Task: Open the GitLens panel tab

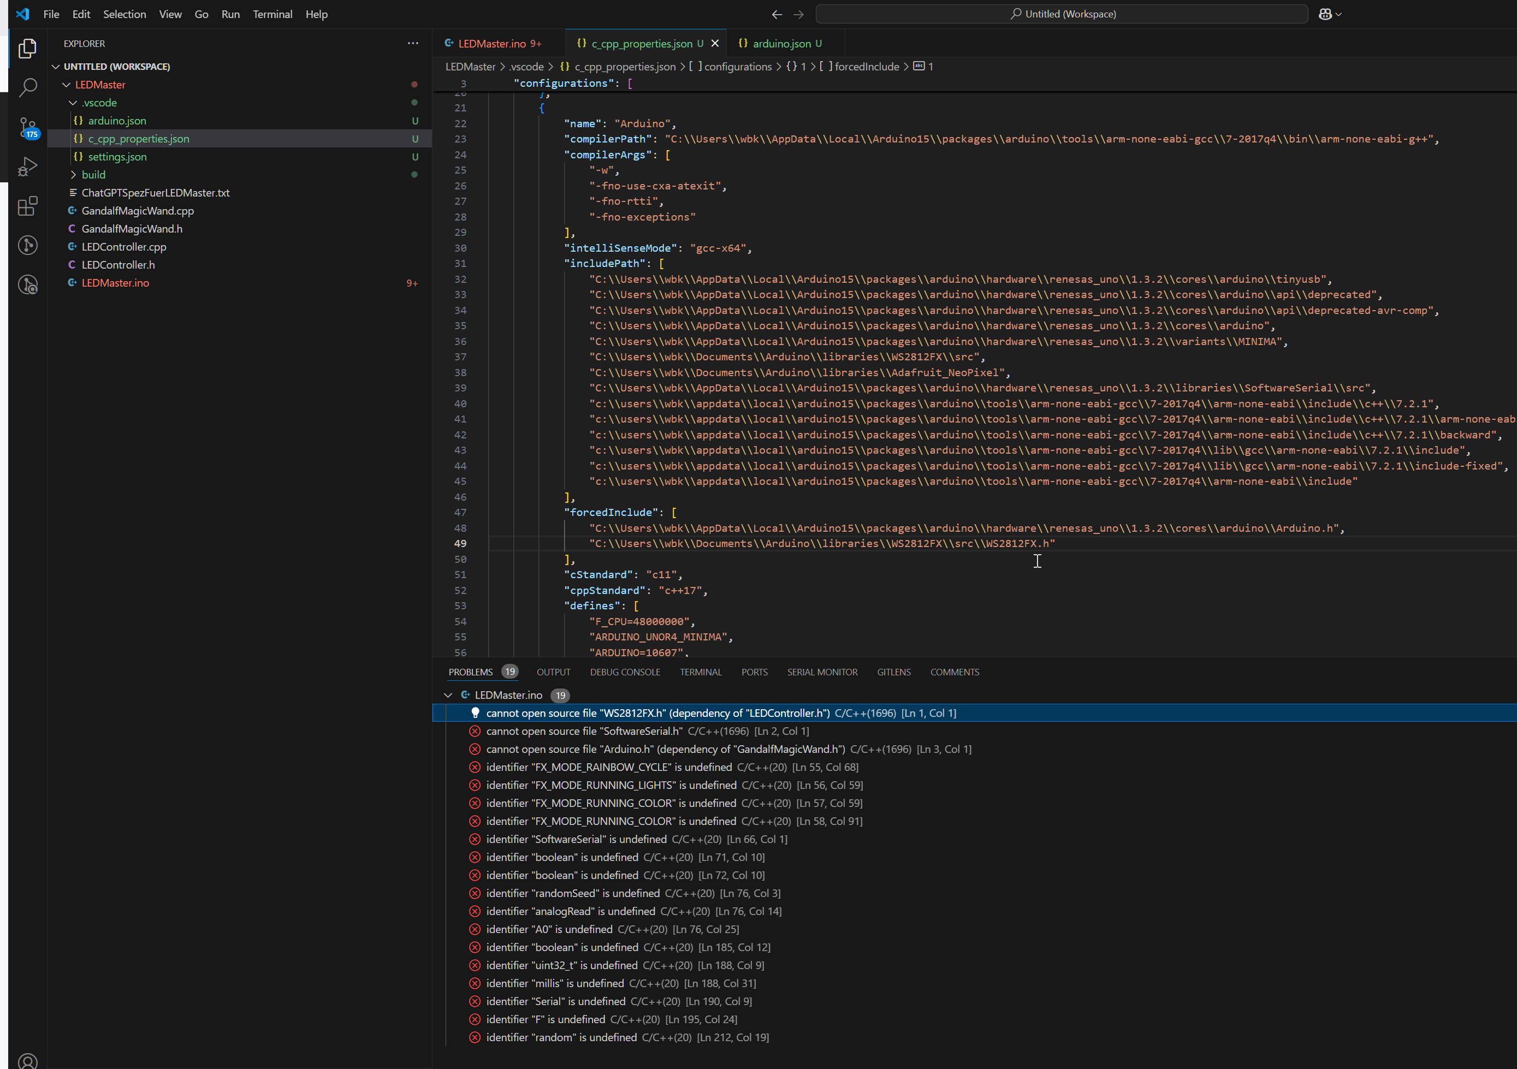Action: tap(893, 672)
